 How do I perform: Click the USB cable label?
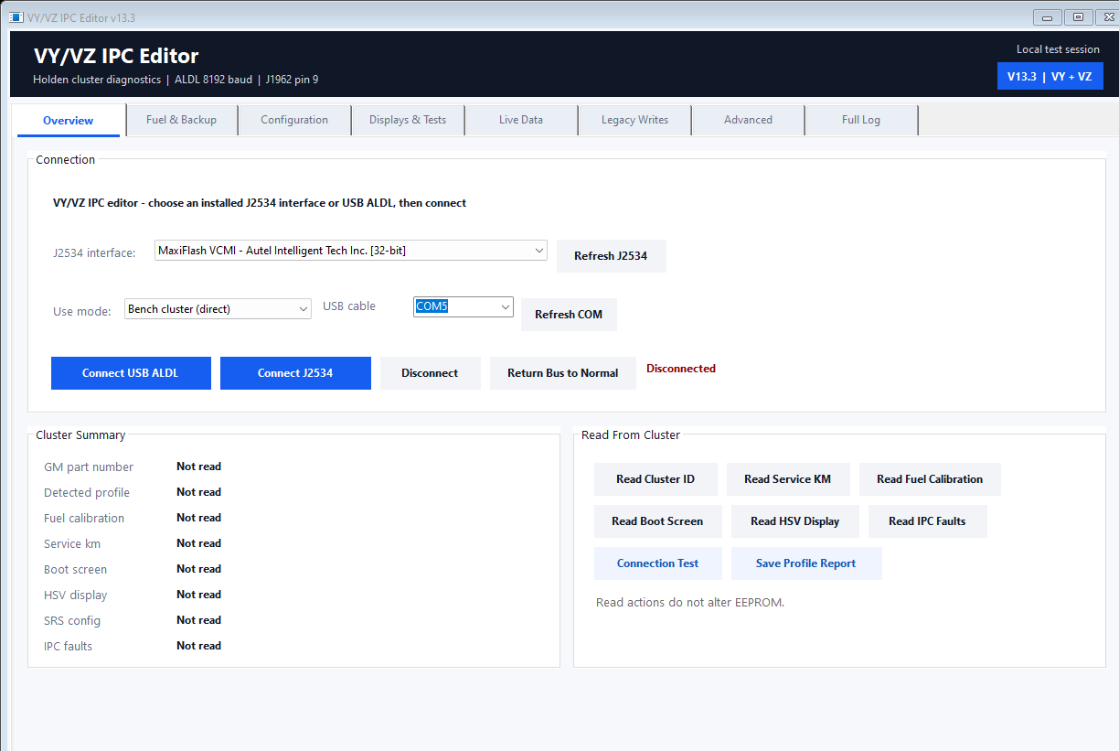click(x=349, y=306)
